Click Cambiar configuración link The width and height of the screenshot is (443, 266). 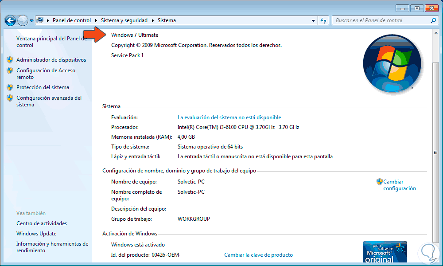[400, 185]
